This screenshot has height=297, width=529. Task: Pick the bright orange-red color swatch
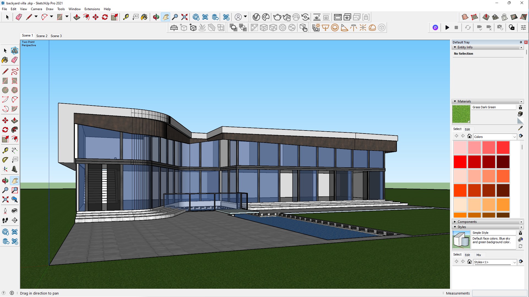[460, 190]
